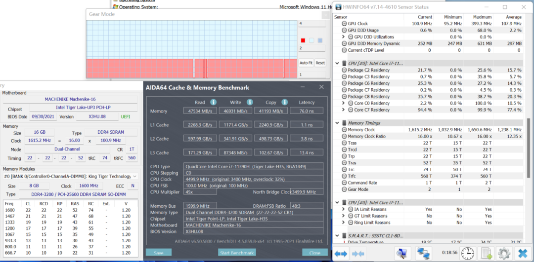Click the Read info icon in AIDA64
Screen dimensions: 534x262
tap(213, 102)
